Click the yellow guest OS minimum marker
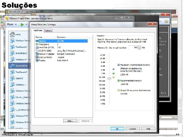183x137 pixels. click(113, 77)
